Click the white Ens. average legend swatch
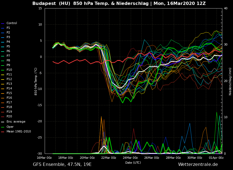The height and width of the screenshot is (170, 233). (x=3, y=122)
